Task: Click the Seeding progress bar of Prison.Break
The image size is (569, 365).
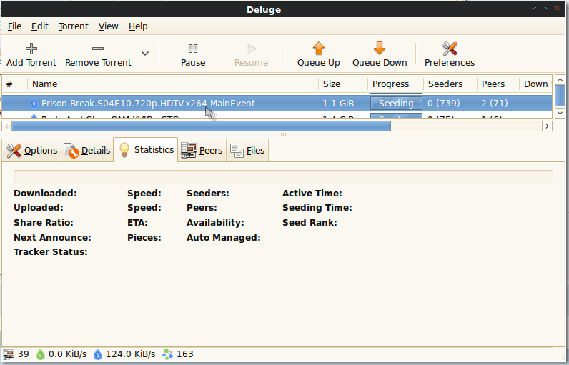Action: pos(396,104)
